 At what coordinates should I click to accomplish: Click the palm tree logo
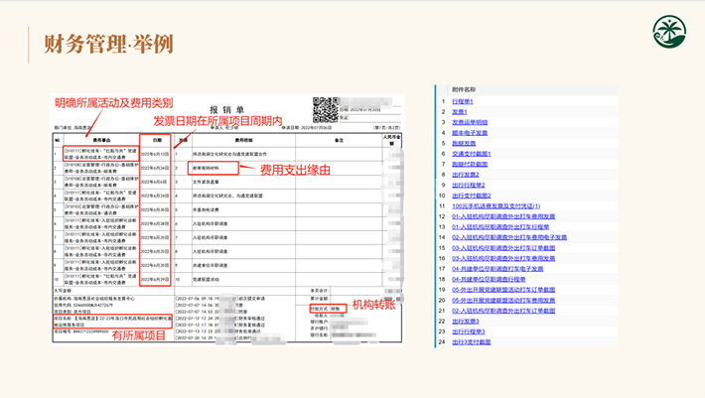(669, 32)
